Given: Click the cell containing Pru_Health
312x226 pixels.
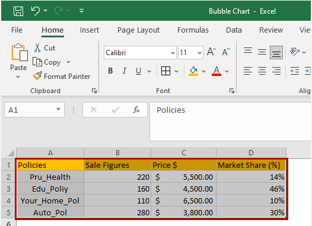Looking at the screenshot, I should point(50,177).
